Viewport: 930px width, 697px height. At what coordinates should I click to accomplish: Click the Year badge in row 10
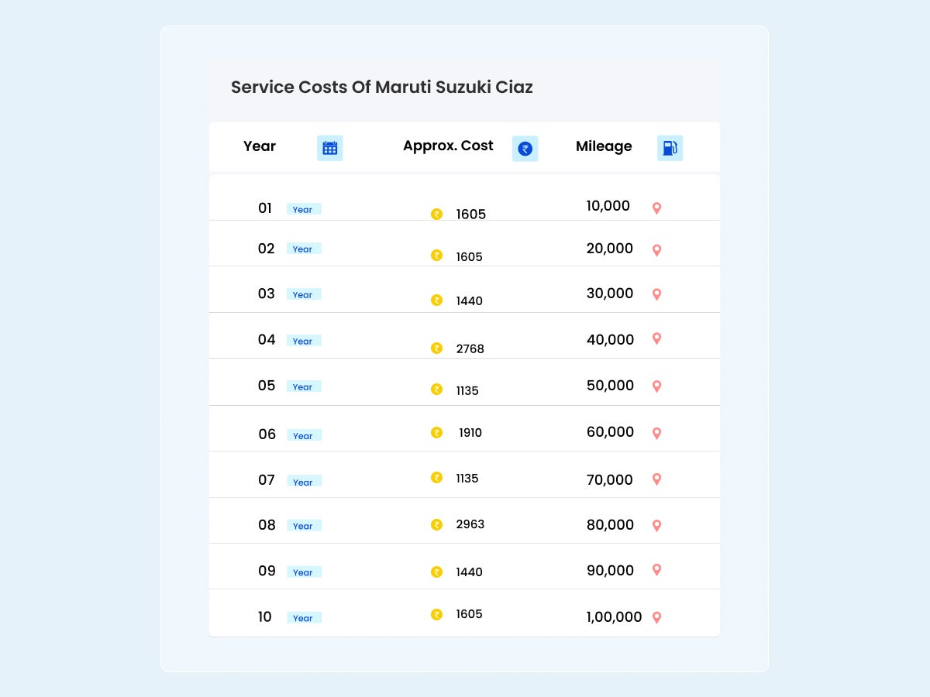[303, 618]
